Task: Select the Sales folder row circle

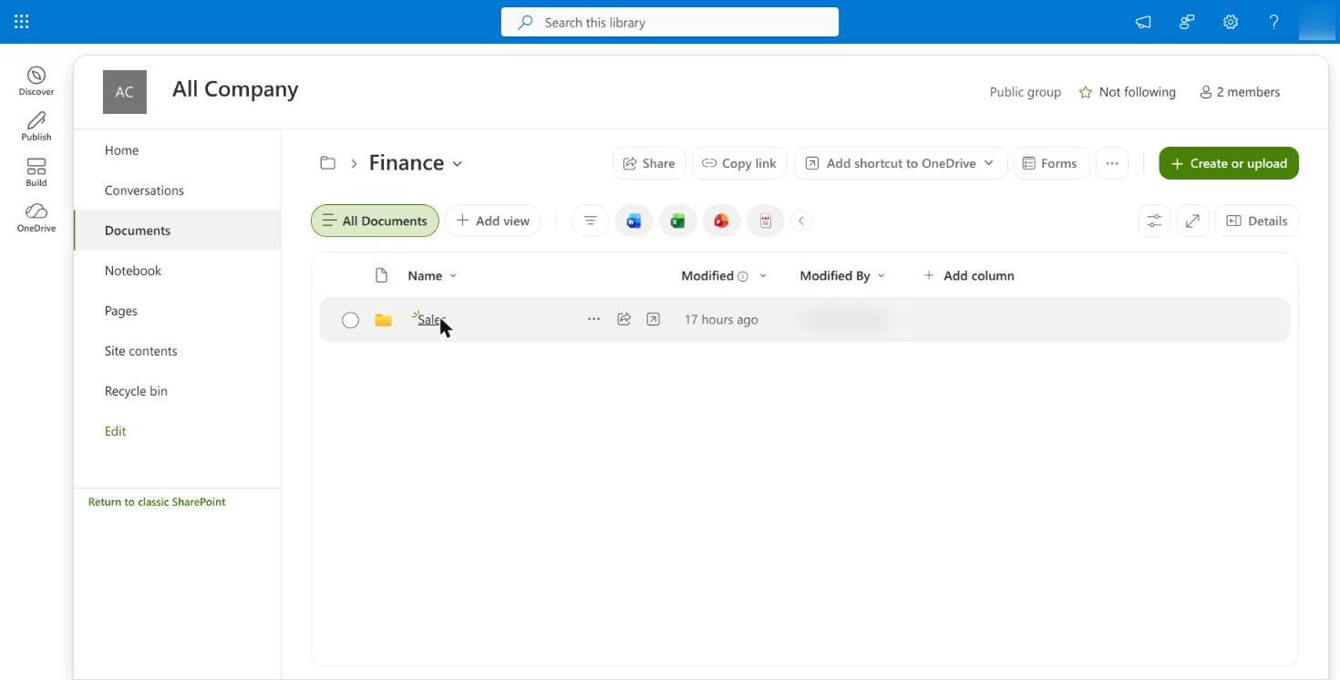Action: tap(350, 320)
